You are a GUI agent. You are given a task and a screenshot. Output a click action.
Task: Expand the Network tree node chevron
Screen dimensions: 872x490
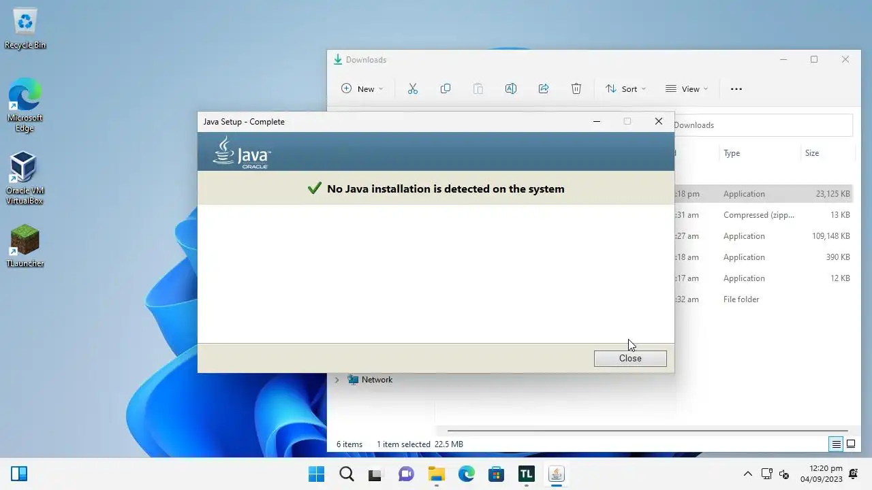point(337,380)
